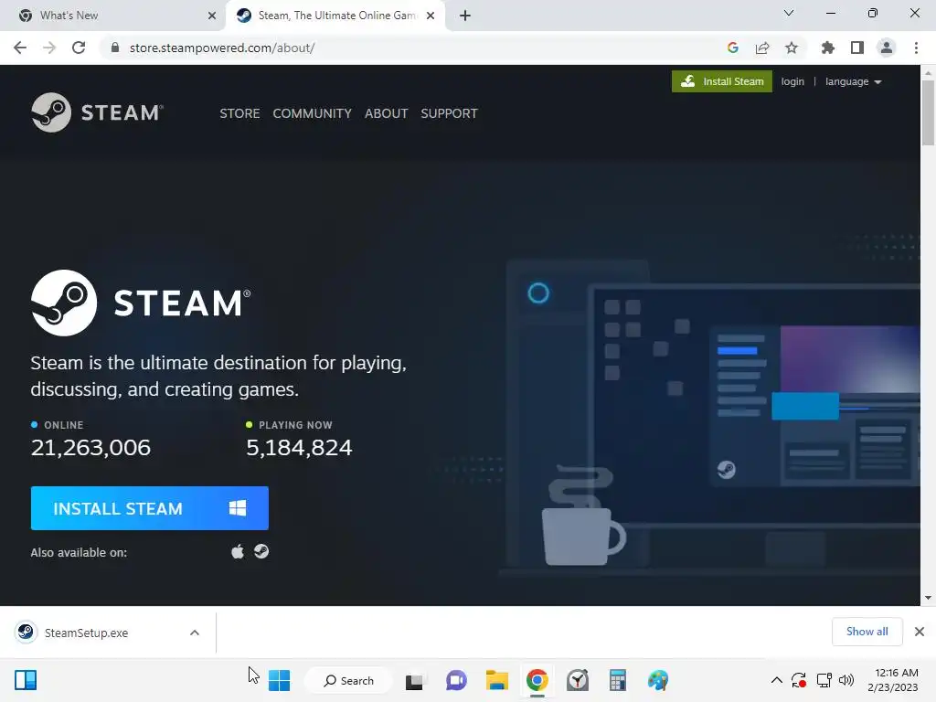Open the STORE menu
Image resolution: width=936 pixels, height=702 pixels.
pyautogui.click(x=239, y=113)
